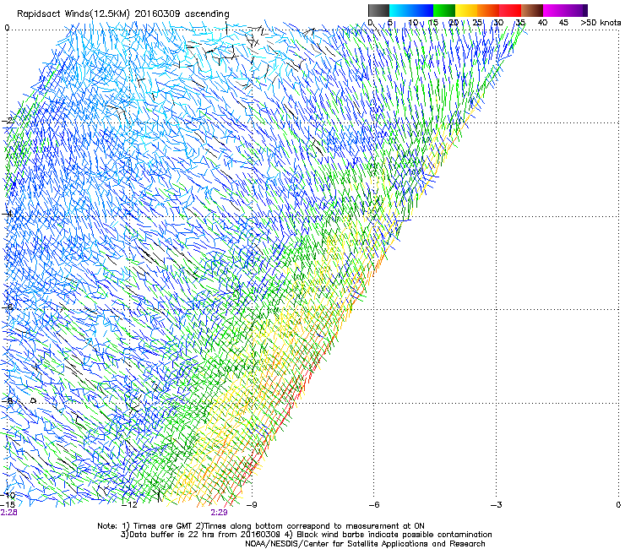Click the yellow 20–25 knots legend segment
The width and height of the screenshot is (625, 549).
pos(466,10)
